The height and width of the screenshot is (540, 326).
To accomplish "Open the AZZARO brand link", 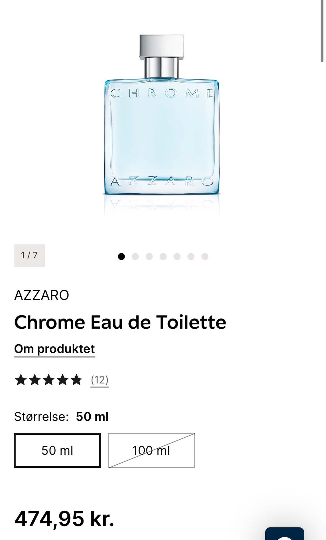I will point(41,295).
